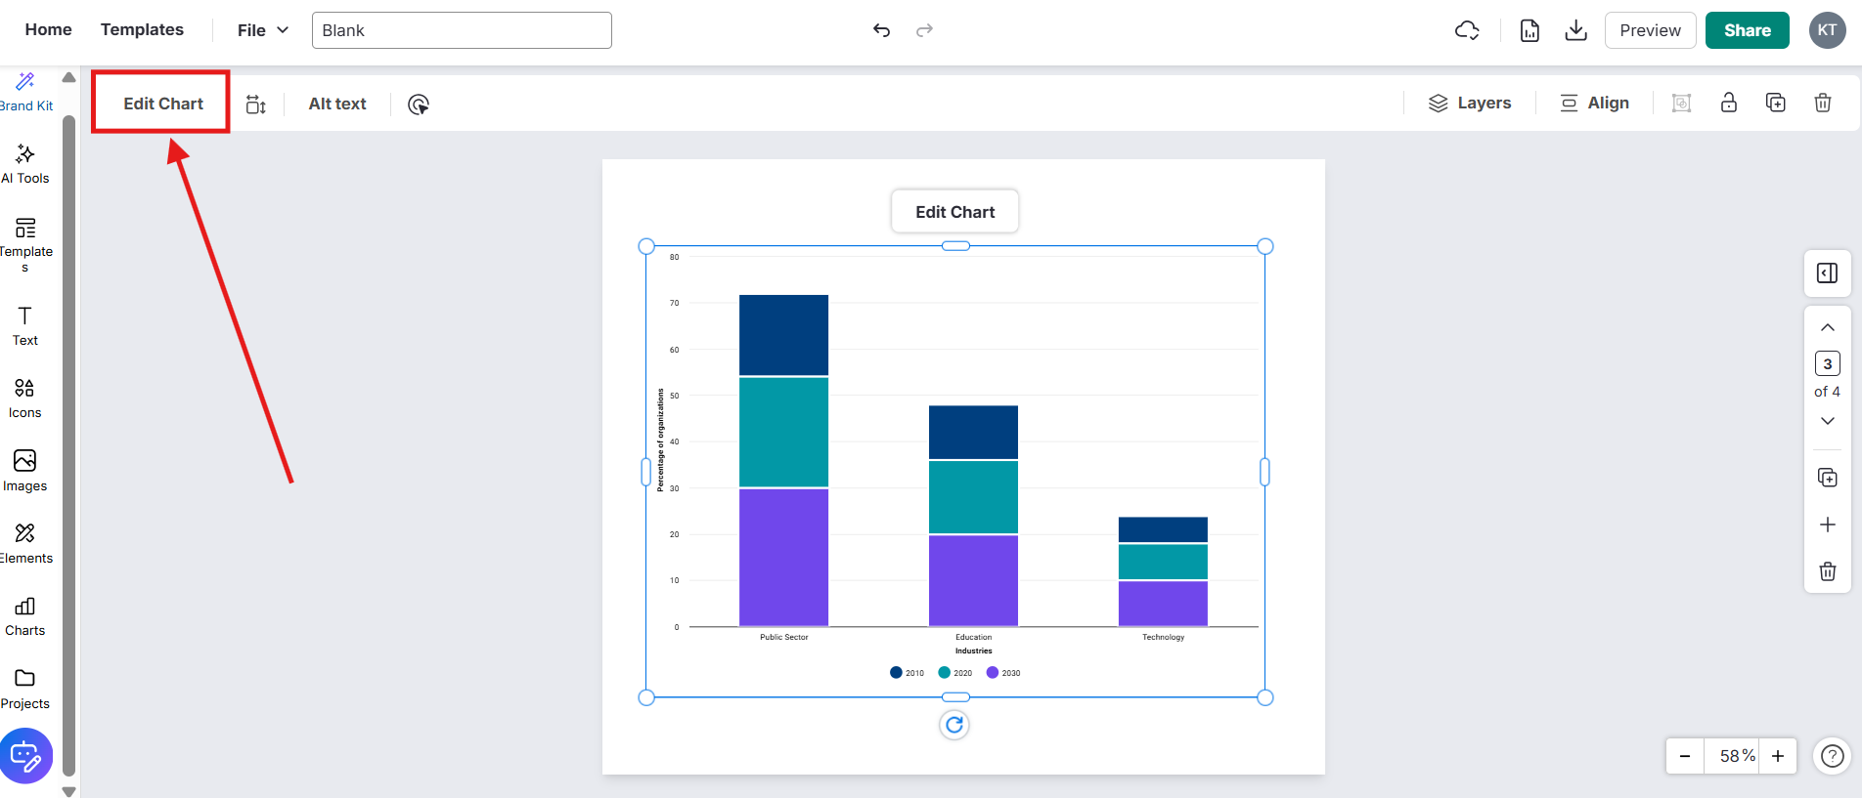Click the download icon in header
The width and height of the screenshot is (1862, 798).
[1575, 30]
